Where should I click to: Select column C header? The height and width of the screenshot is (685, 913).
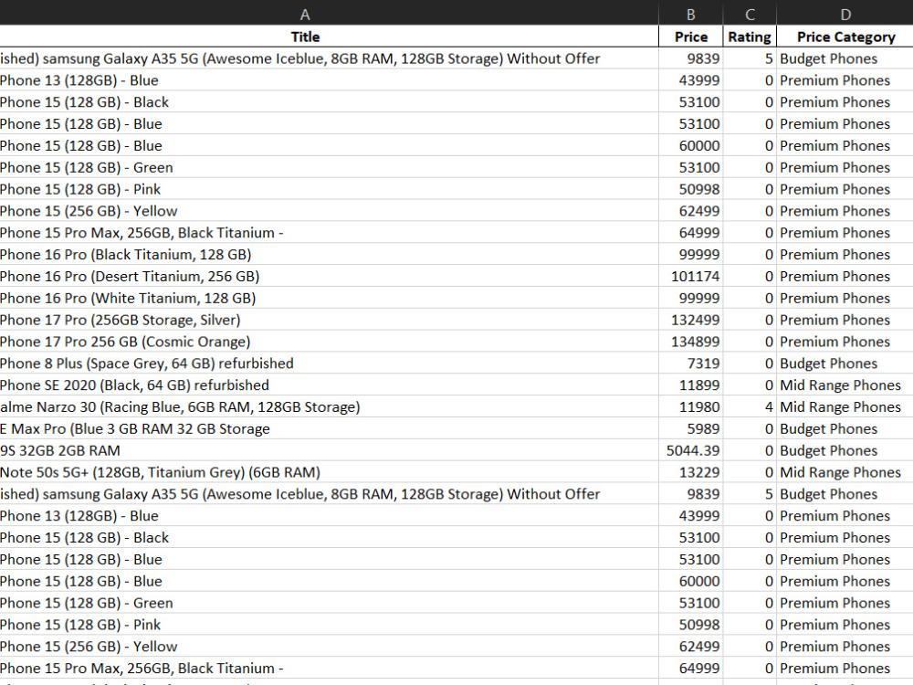(x=750, y=12)
